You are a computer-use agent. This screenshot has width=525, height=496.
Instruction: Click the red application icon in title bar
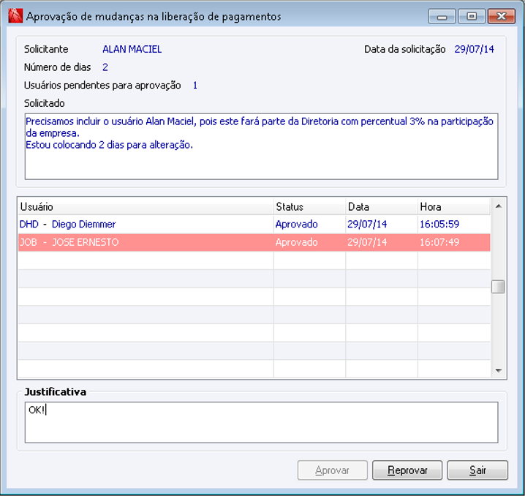coord(15,16)
